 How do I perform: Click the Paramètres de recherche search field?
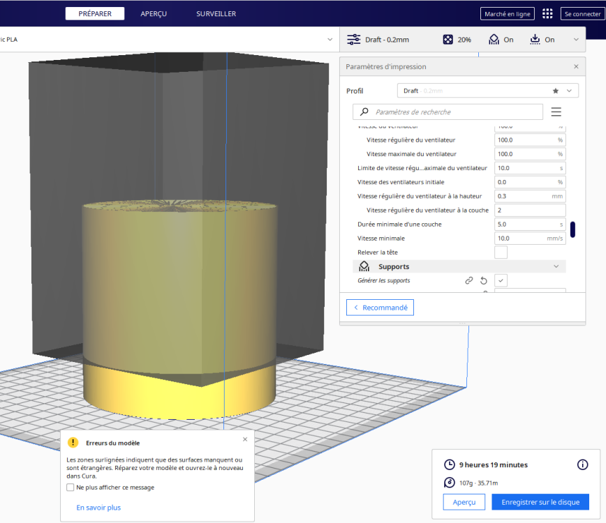pos(454,112)
